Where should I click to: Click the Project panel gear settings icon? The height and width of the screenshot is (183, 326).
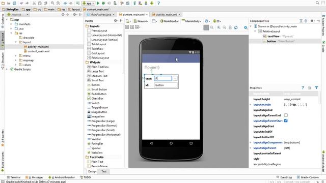pyautogui.click(x=74, y=15)
